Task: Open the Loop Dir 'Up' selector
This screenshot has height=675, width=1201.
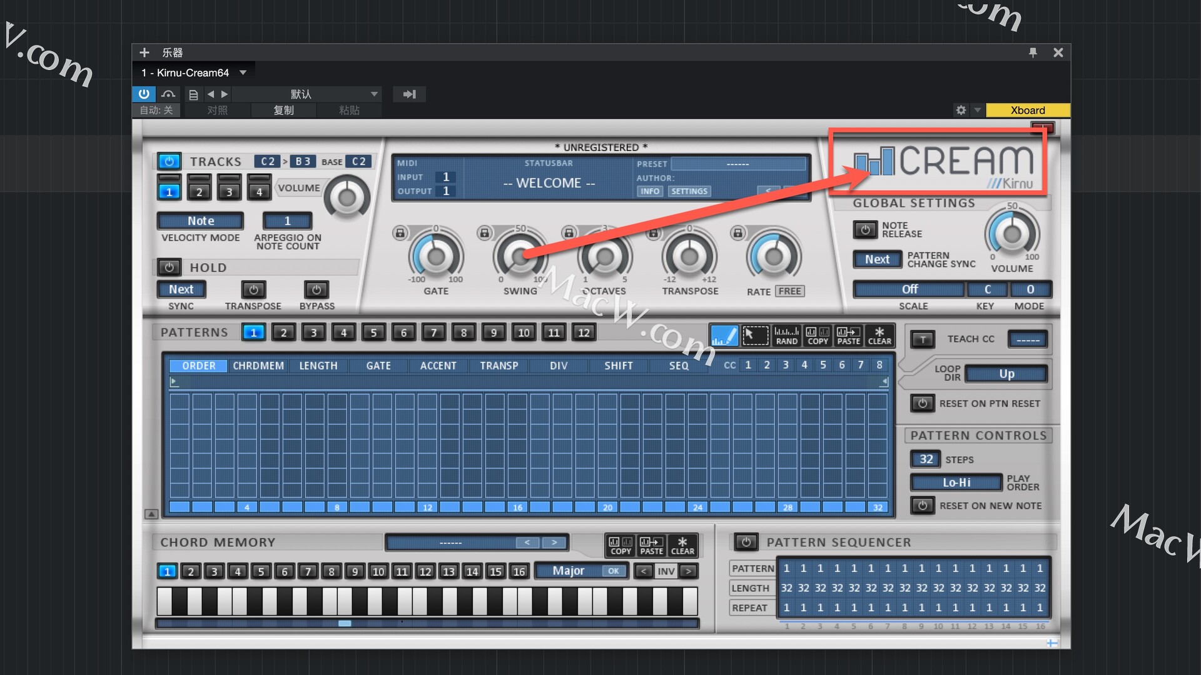Action: tap(1006, 374)
